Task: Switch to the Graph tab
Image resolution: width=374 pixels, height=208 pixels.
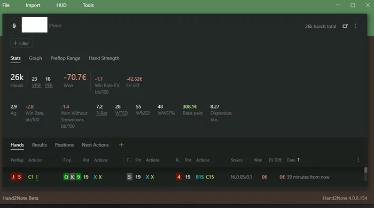Action: coord(36,58)
